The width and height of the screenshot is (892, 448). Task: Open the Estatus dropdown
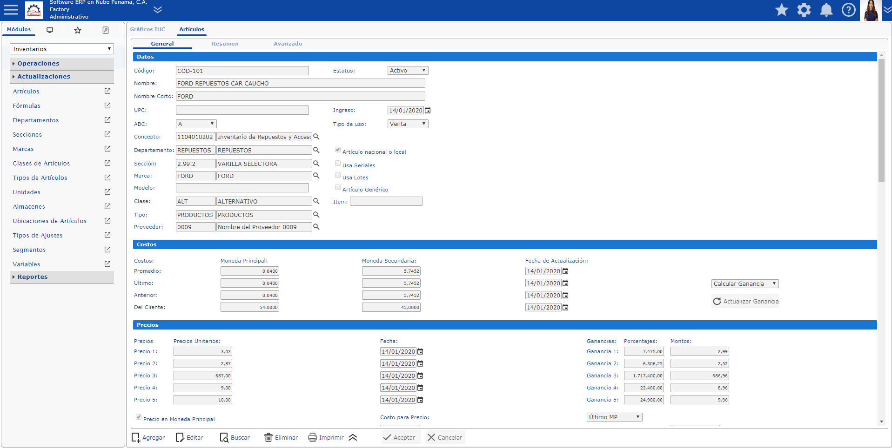tap(408, 71)
